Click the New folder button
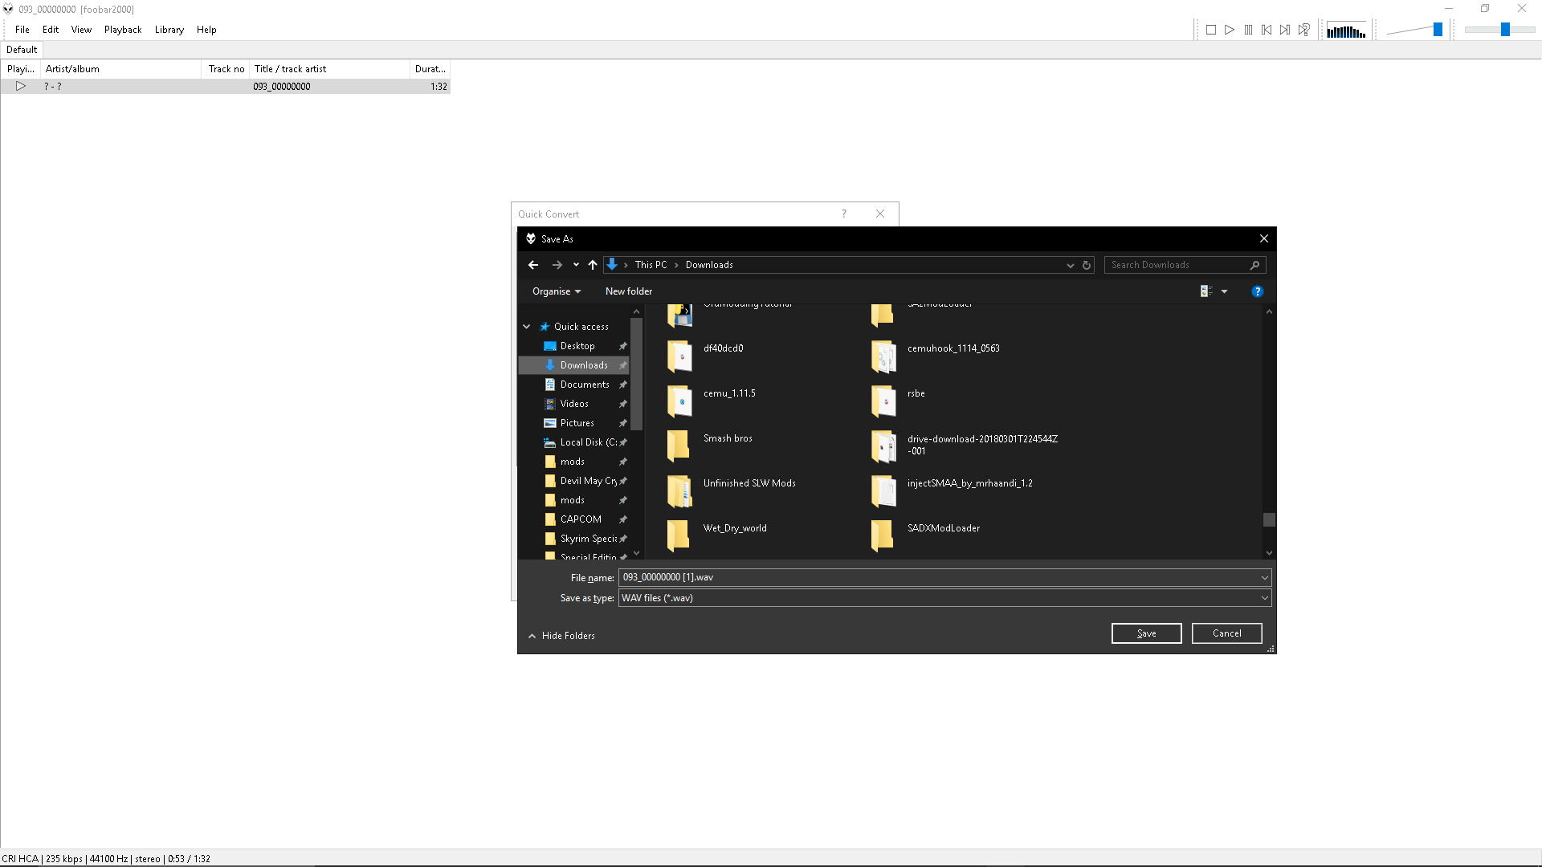The image size is (1542, 867). coord(629,291)
